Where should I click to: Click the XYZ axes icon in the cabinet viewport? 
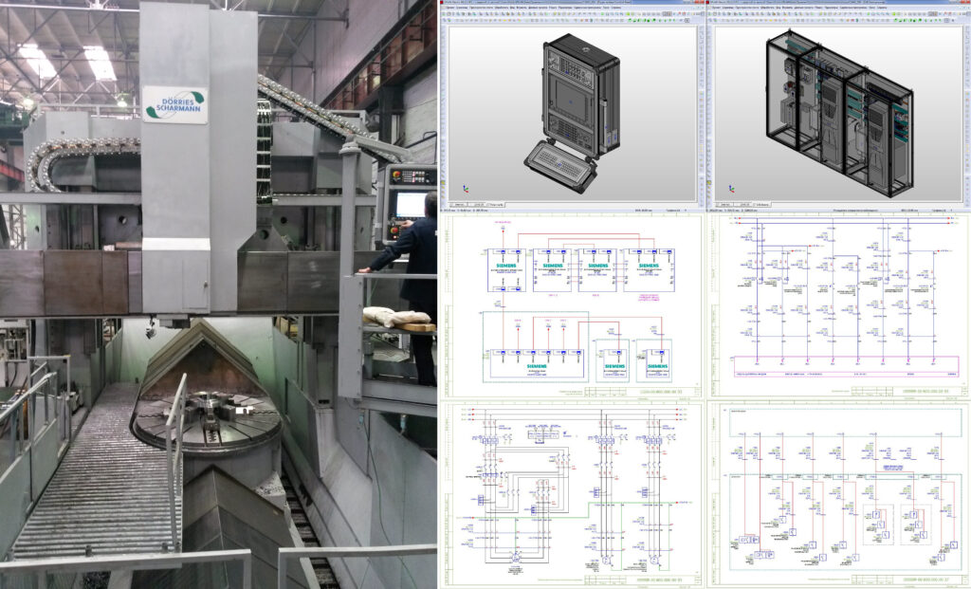(730, 189)
